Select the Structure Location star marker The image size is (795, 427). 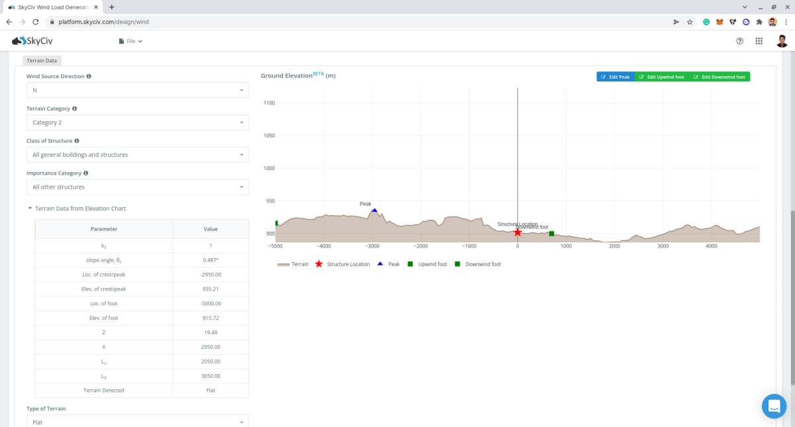[x=517, y=232]
